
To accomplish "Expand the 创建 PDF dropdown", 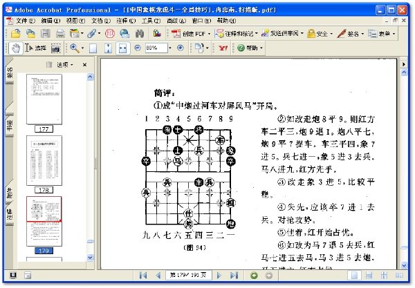I will tap(209, 34).
